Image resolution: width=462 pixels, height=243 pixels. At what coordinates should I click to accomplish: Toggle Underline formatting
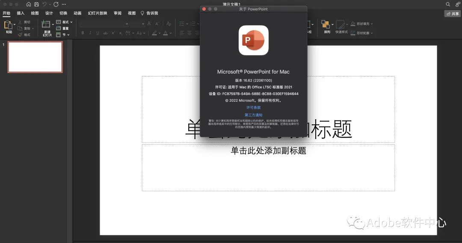(x=98, y=33)
